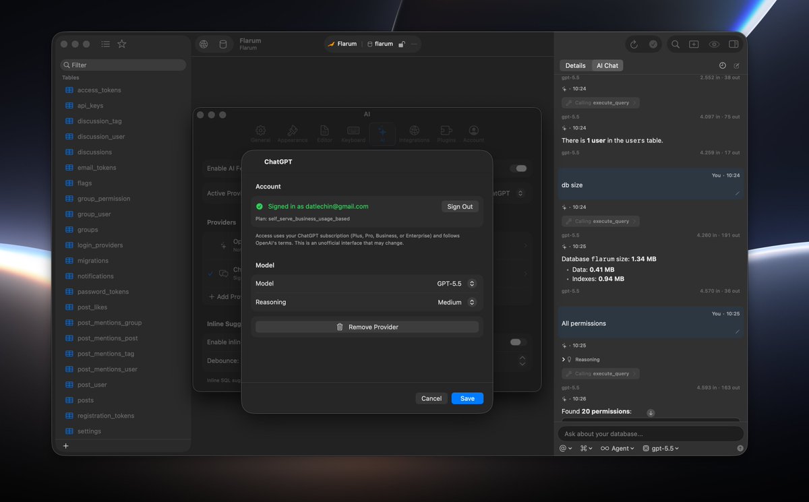Screen dimensions: 809x502
Task: Open the Reasoning dropdown set to Medium
Action: (457, 303)
